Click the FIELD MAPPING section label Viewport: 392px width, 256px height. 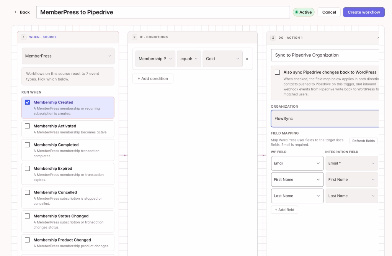pos(285,133)
